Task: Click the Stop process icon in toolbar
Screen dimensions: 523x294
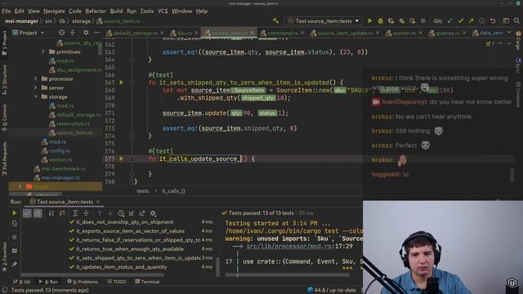Action: pos(422,21)
